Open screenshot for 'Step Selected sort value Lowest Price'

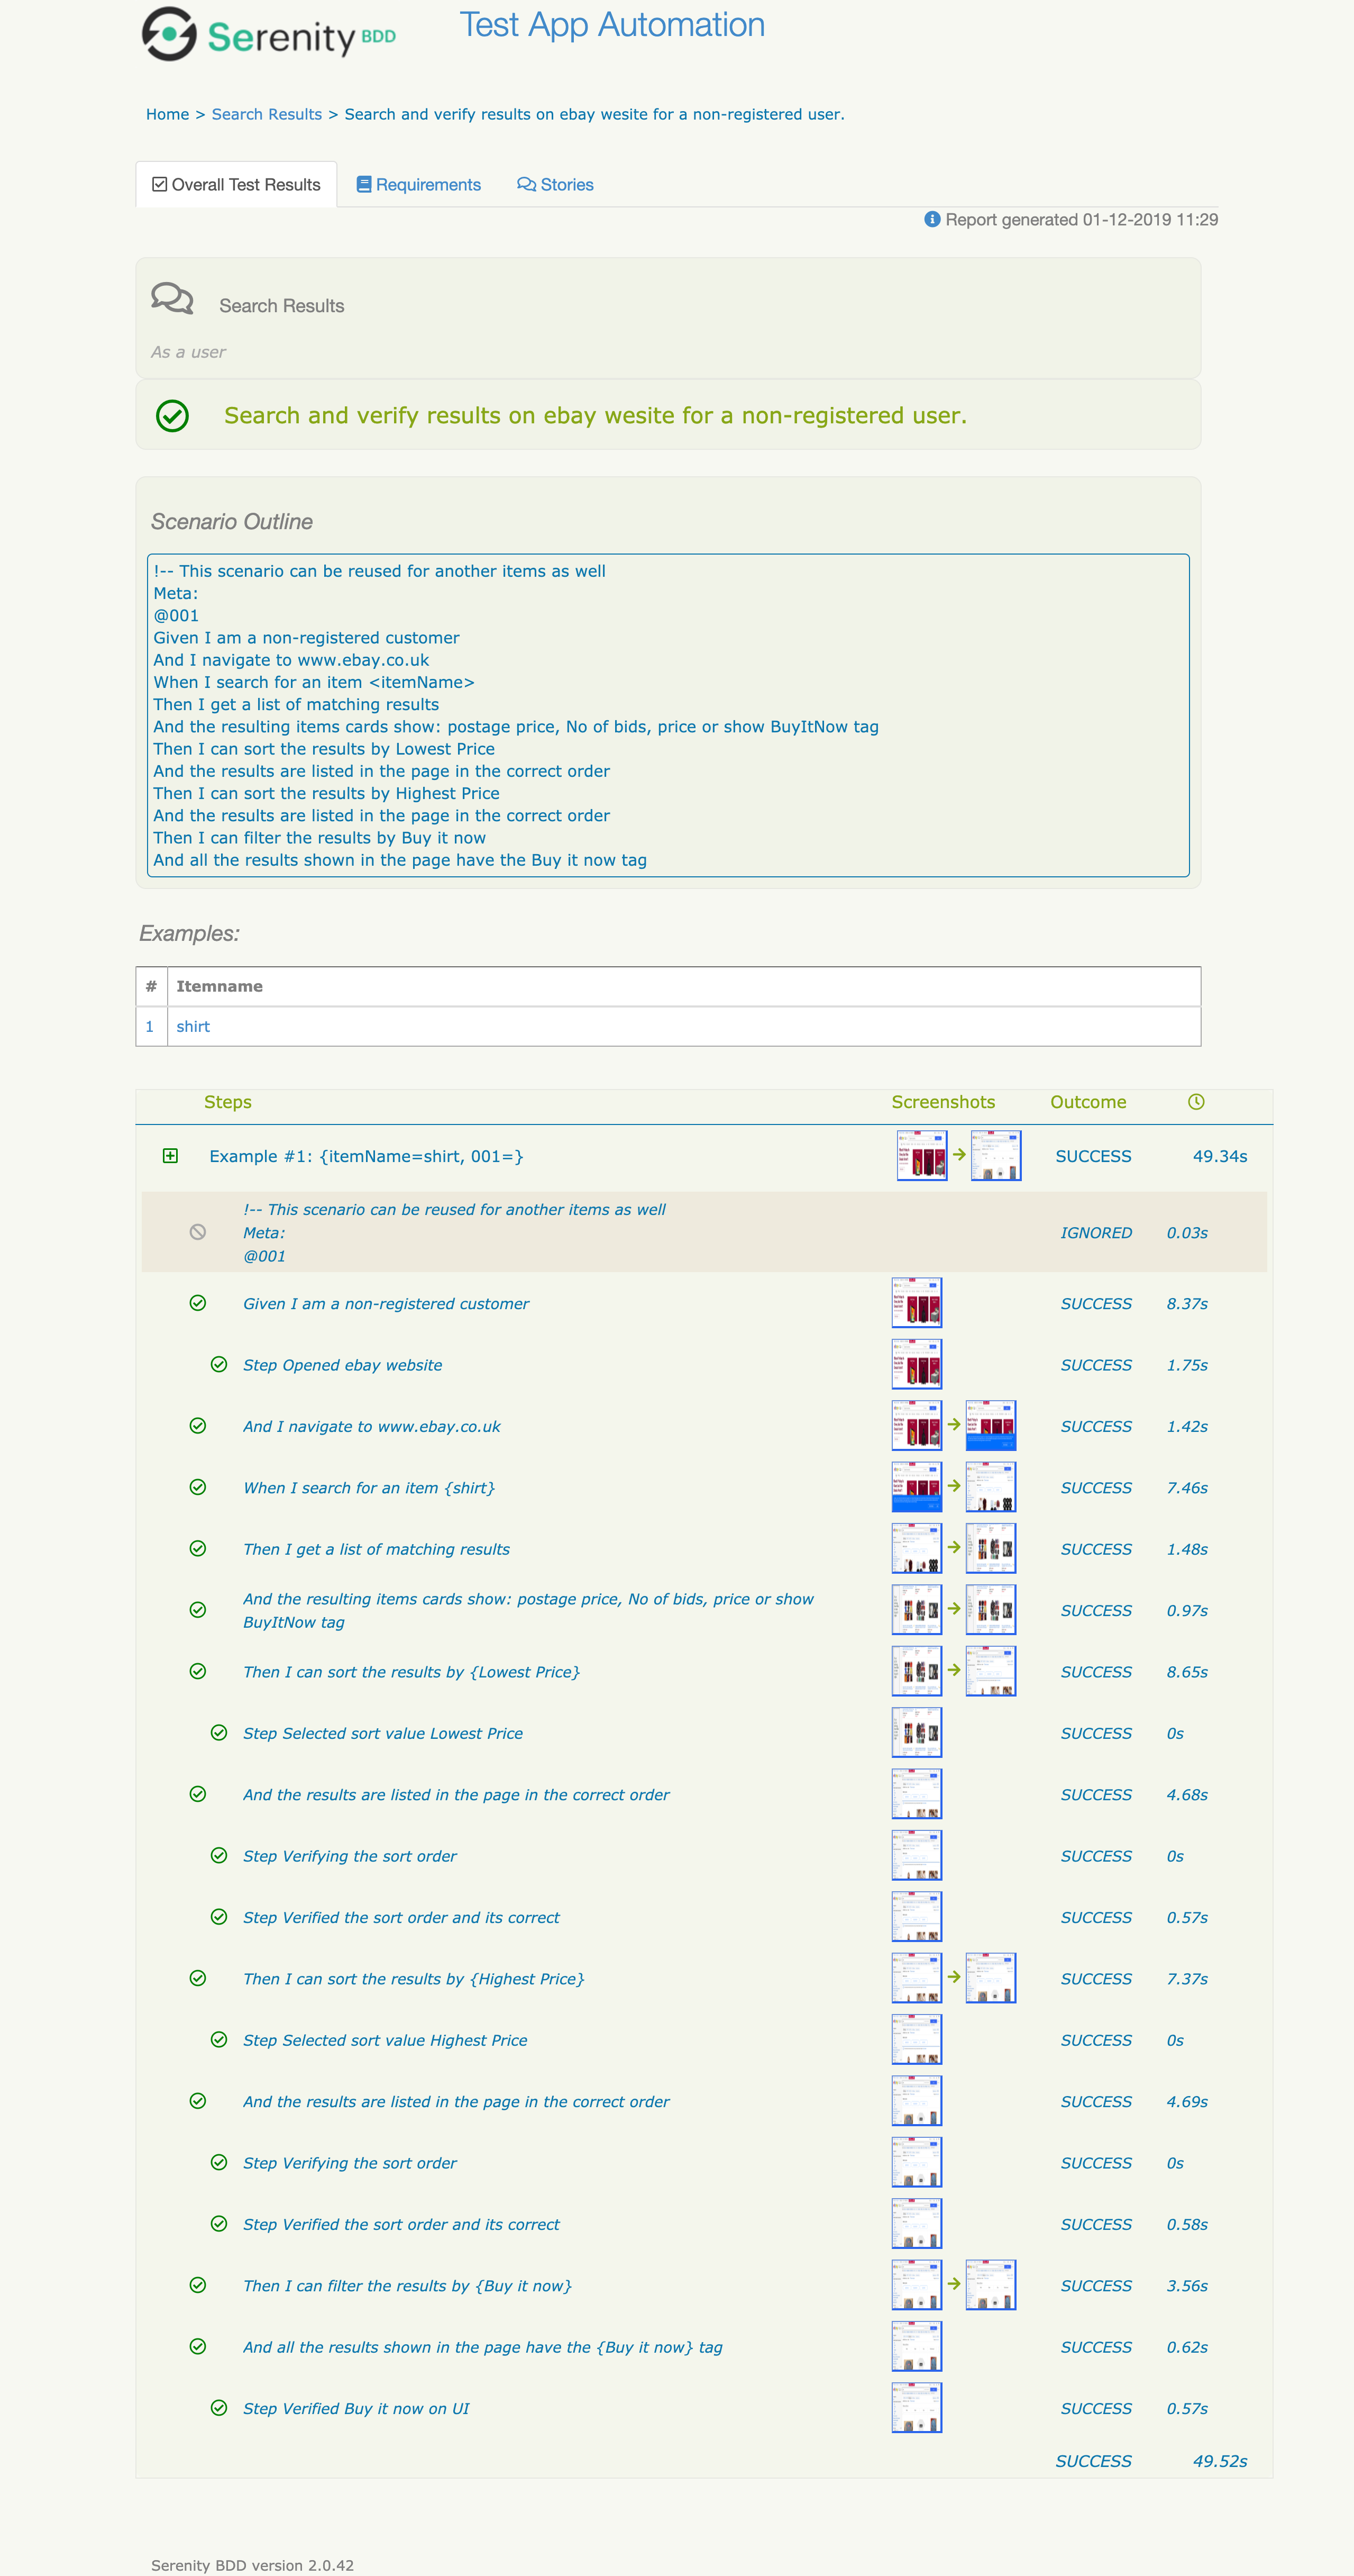coord(916,1733)
